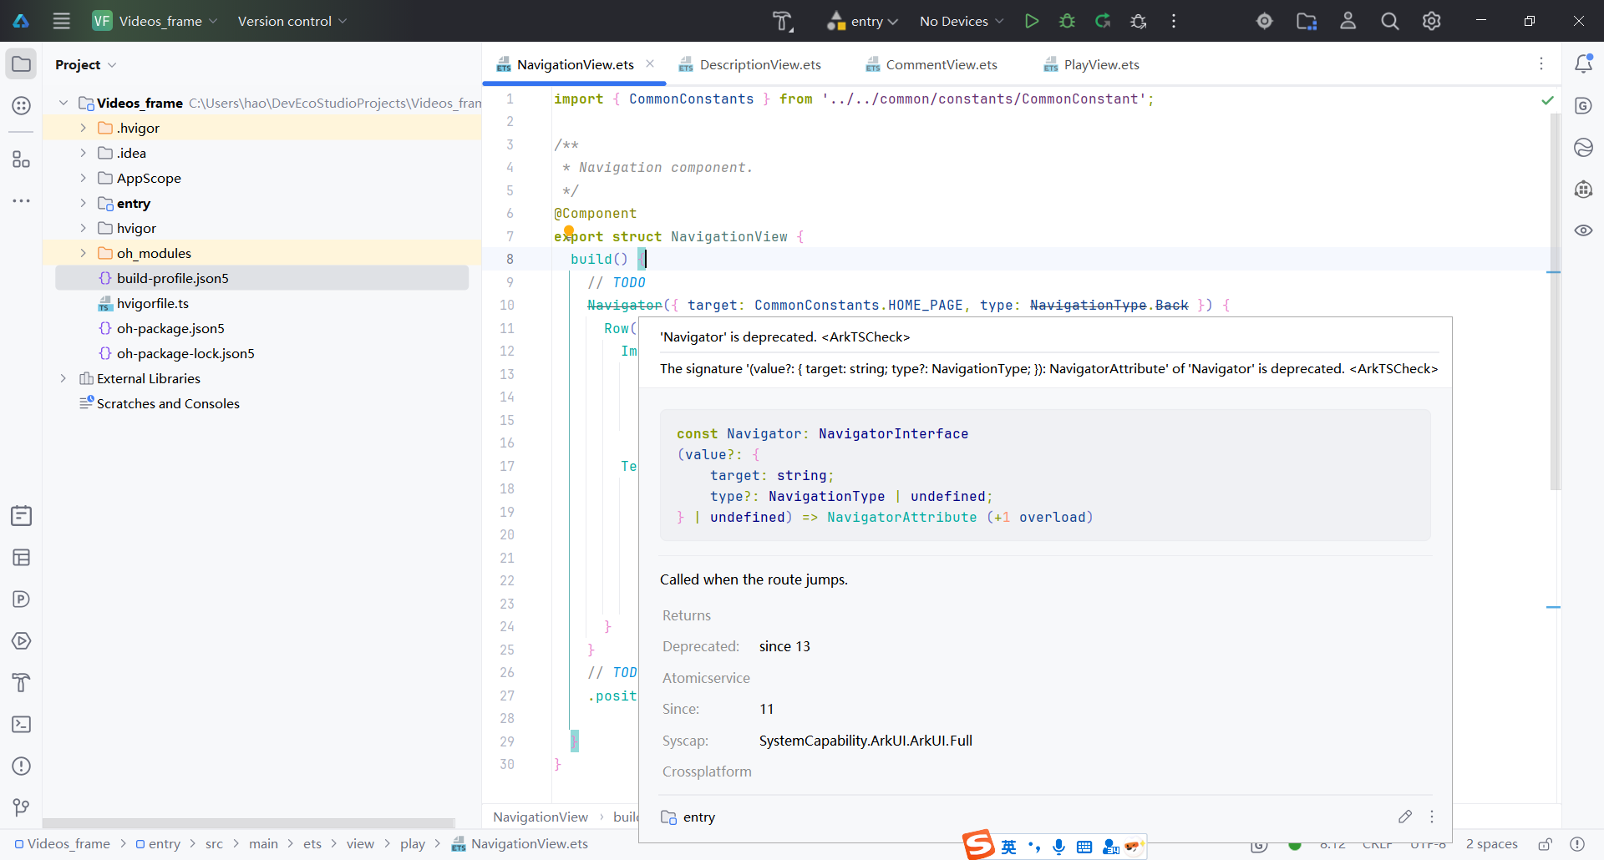Toggle the Project tool window folder icon
Image resolution: width=1604 pixels, height=860 pixels.
pos(22,64)
